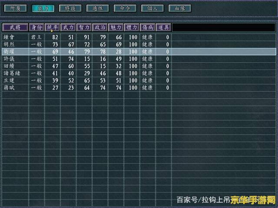Screen dimensions: 278x208
Task: Click 健康 status in 蔣斌 row
Action: click(147, 88)
